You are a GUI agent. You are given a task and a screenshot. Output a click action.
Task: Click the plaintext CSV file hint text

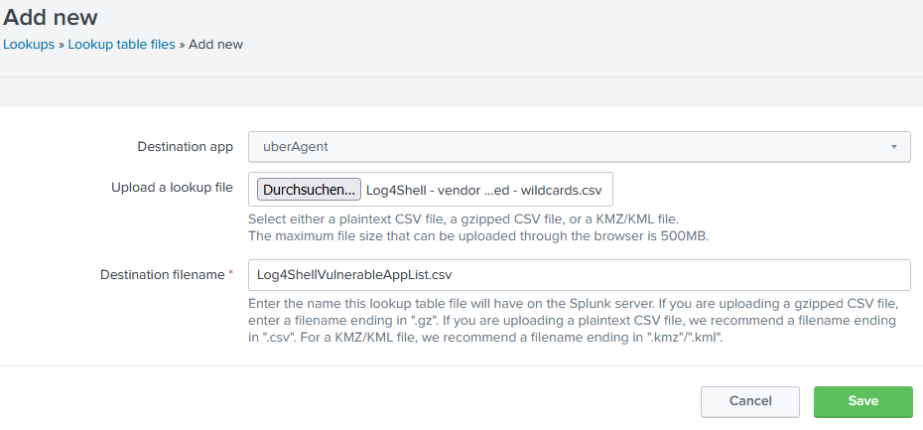pos(463,219)
